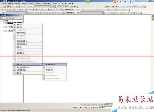The height and width of the screenshot is (112, 154).
Task: Click the Fixed Zoom In icon
Action: pos(14,10)
